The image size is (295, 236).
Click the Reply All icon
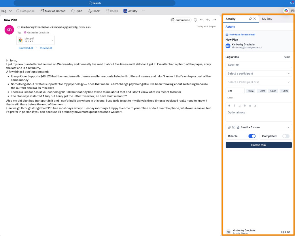pyautogui.click(x=208, y=20)
